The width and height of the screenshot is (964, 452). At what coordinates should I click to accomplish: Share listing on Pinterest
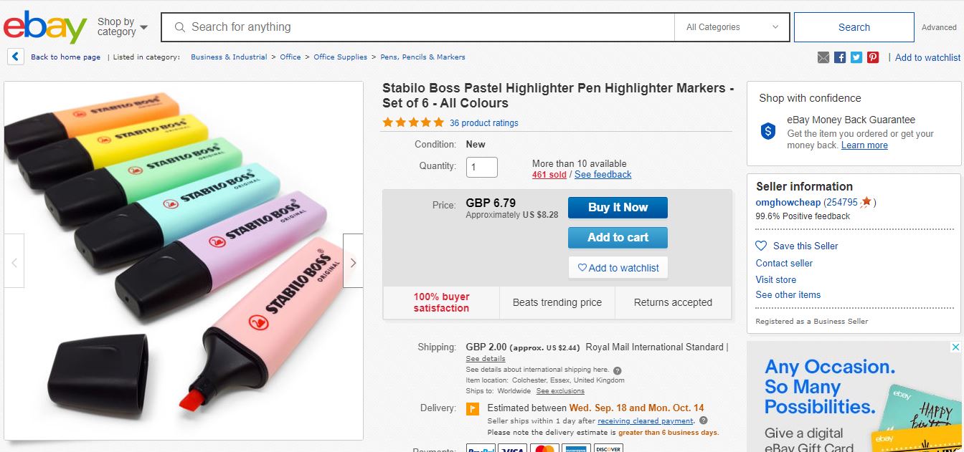point(873,57)
